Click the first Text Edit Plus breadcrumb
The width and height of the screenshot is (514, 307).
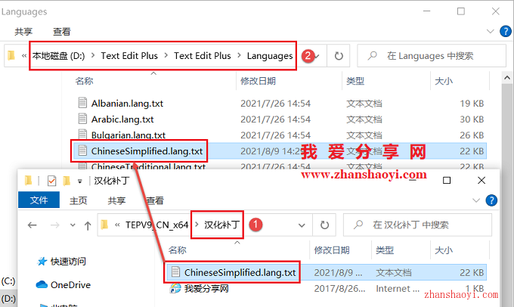coord(129,56)
